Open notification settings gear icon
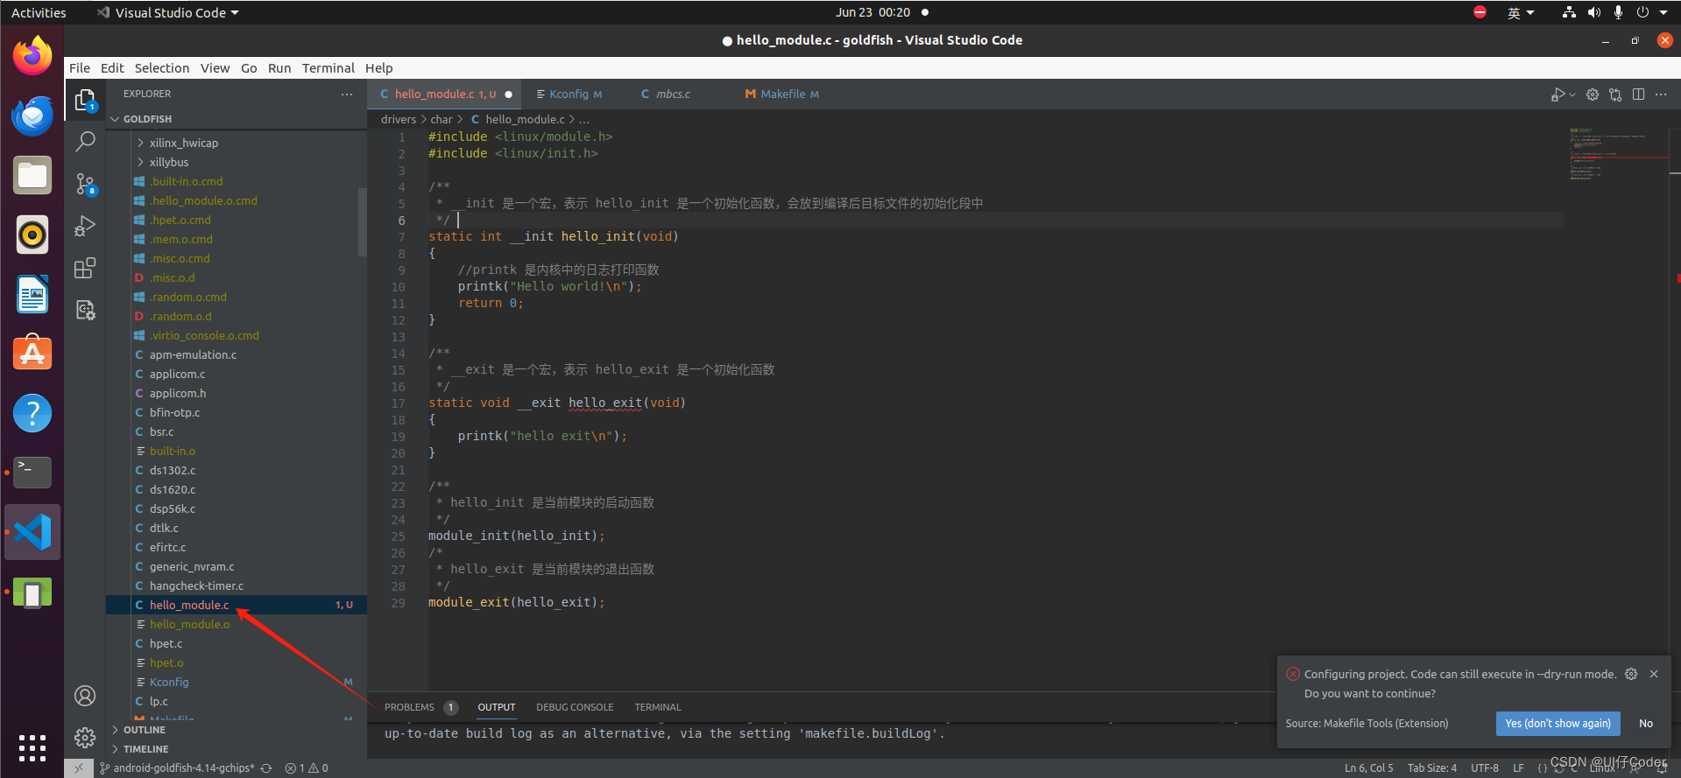This screenshot has height=778, width=1681. (x=1631, y=674)
